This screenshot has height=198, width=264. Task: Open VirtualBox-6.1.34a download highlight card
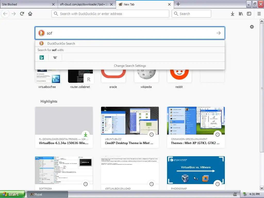[64, 127]
